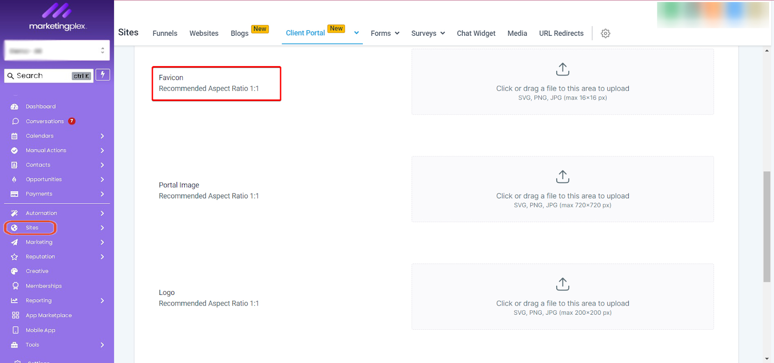Click the Automation icon
Screen dimensions: 774x363
point(15,213)
